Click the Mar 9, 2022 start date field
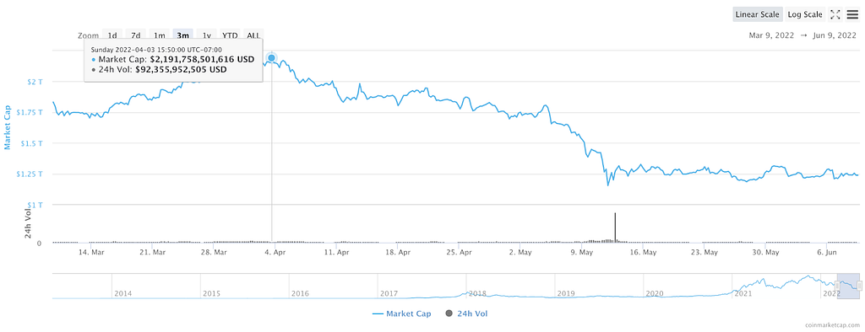865x332 pixels. pyautogui.click(x=771, y=35)
